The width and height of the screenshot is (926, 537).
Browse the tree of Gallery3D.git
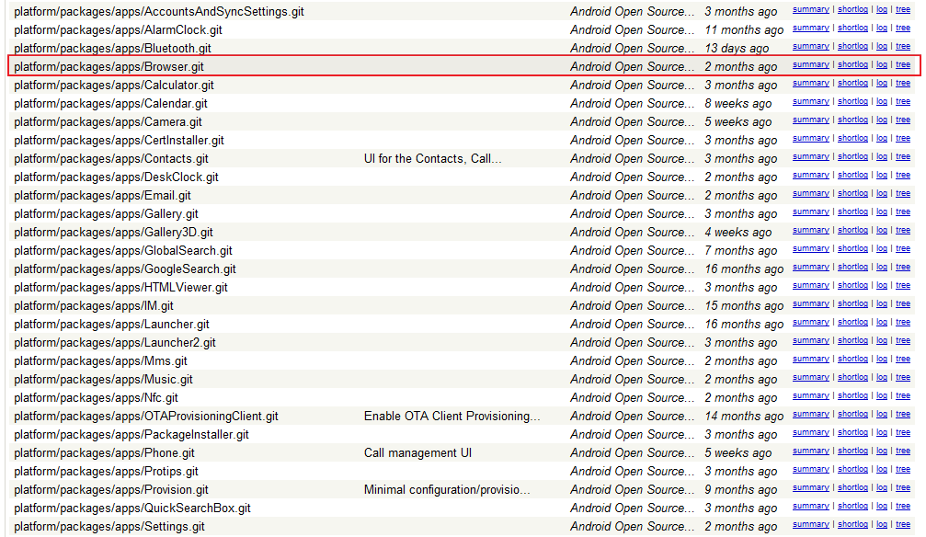pyautogui.click(x=903, y=230)
